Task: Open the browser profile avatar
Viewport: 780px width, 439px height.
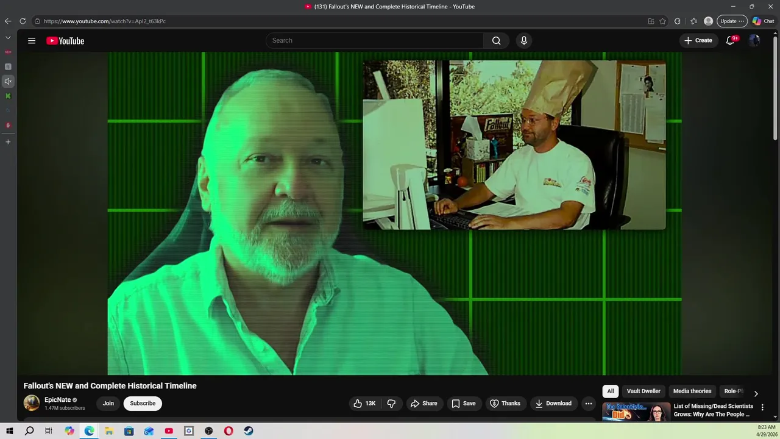Action: click(x=708, y=21)
